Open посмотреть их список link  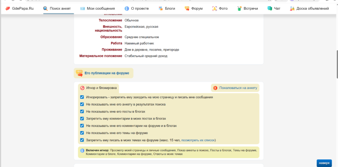tap(198, 140)
